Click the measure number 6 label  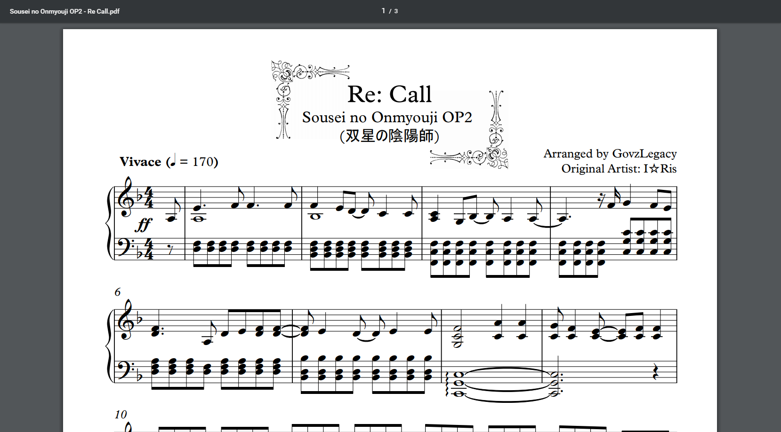pyautogui.click(x=118, y=292)
